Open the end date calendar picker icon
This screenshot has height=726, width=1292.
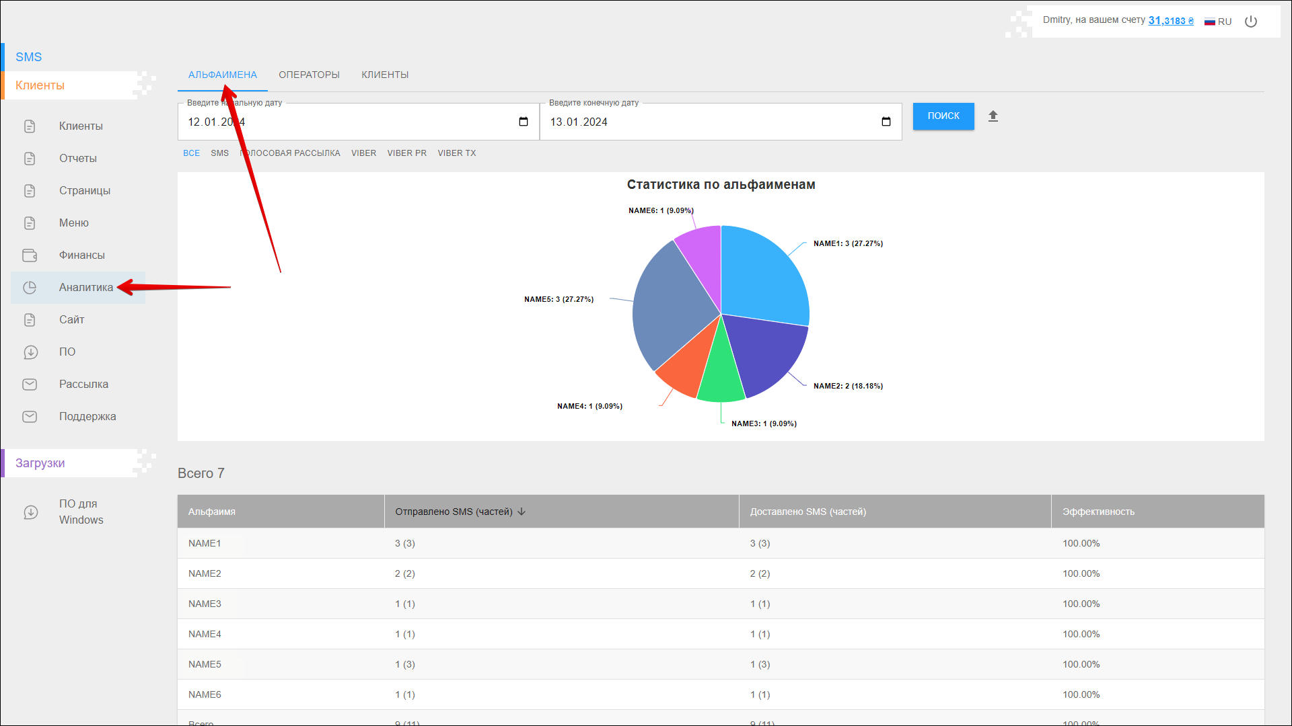click(x=886, y=122)
